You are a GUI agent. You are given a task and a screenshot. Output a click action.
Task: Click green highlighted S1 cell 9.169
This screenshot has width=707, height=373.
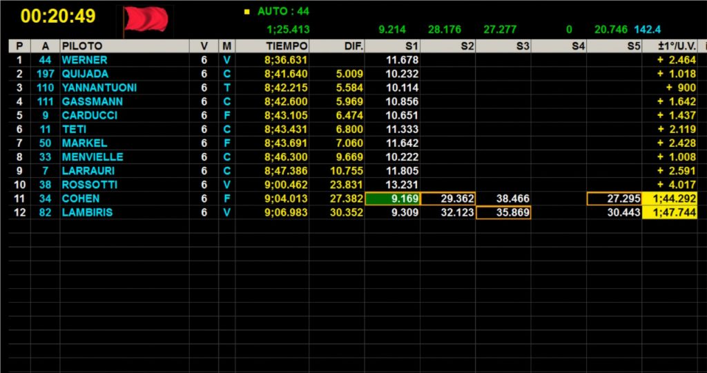(x=392, y=199)
